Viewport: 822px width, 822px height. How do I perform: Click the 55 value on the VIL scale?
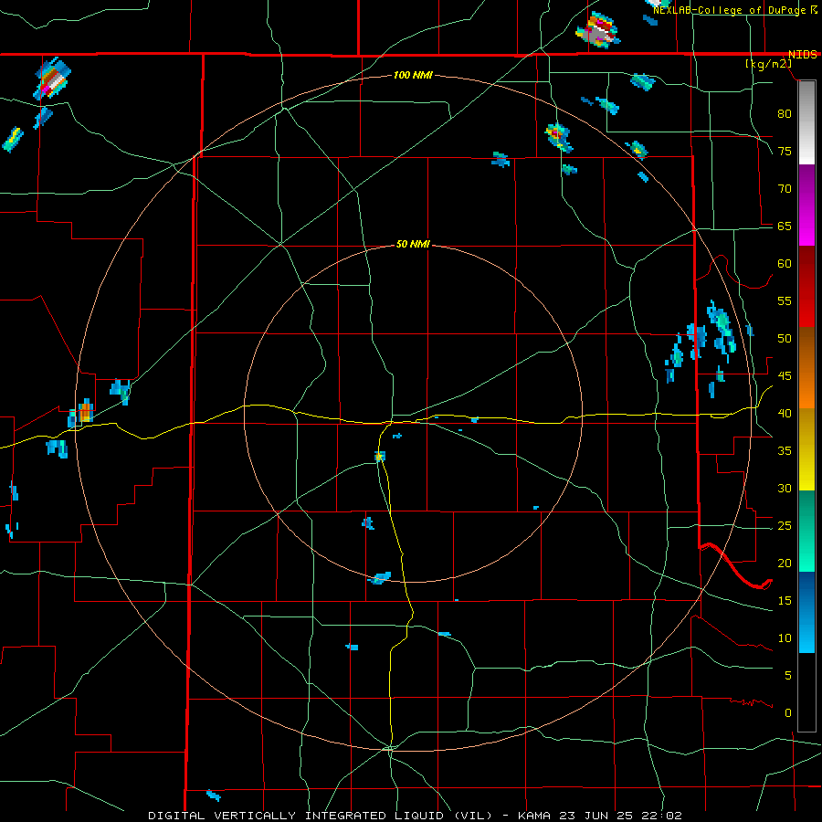[785, 300]
